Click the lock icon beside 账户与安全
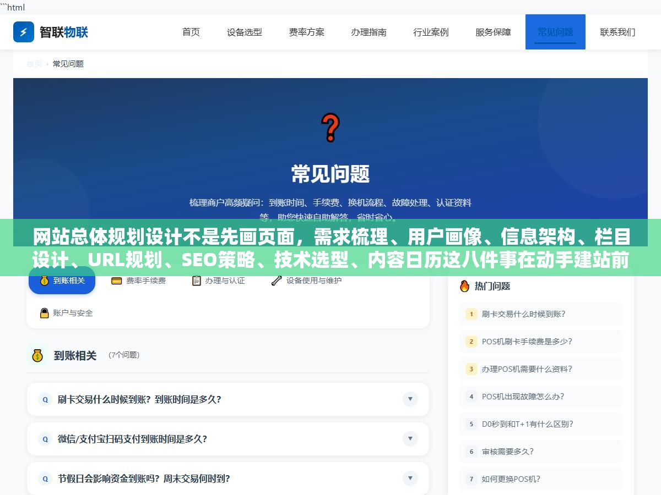 click(x=45, y=313)
